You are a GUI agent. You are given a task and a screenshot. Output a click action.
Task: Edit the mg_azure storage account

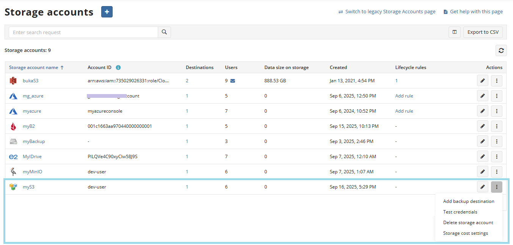point(482,96)
